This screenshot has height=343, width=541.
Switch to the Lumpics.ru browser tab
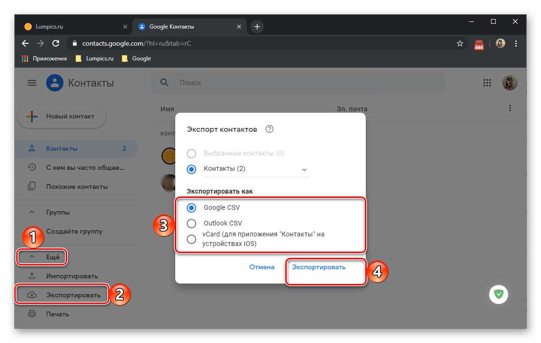(x=73, y=27)
